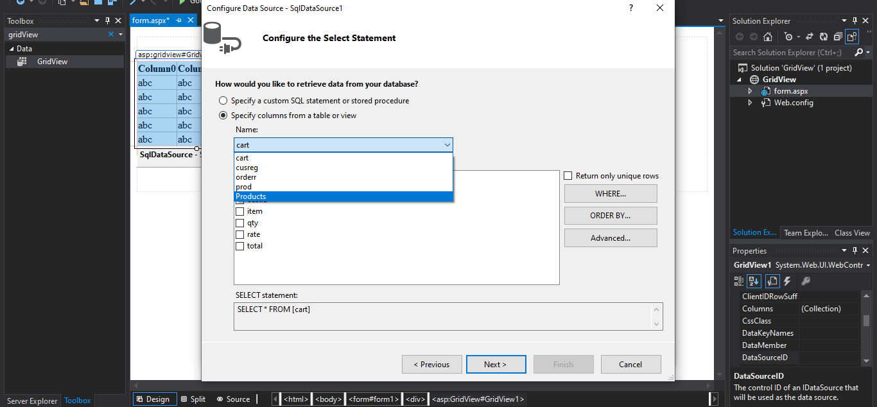The width and height of the screenshot is (877, 407).
Task: Choose orderr in the table list
Action: [x=343, y=177]
